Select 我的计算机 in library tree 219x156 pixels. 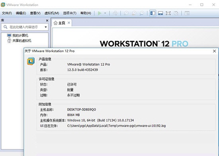tap(20, 35)
